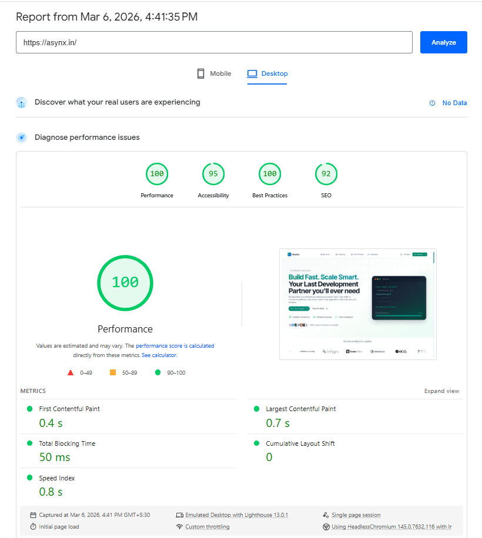Open the No Data link
482x538 pixels.
click(454, 103)
